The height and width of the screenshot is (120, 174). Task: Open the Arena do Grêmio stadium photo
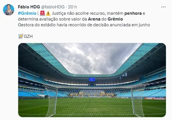[x=92, y=80]
